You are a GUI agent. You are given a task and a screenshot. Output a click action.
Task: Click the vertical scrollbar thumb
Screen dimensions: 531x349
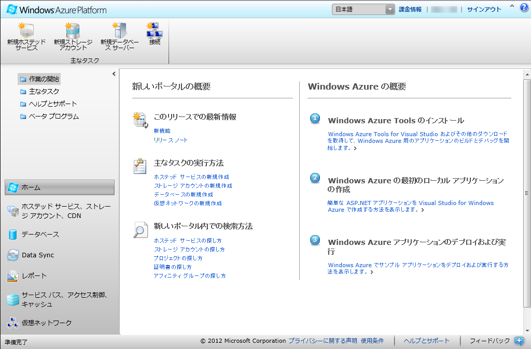pos(527,194)
